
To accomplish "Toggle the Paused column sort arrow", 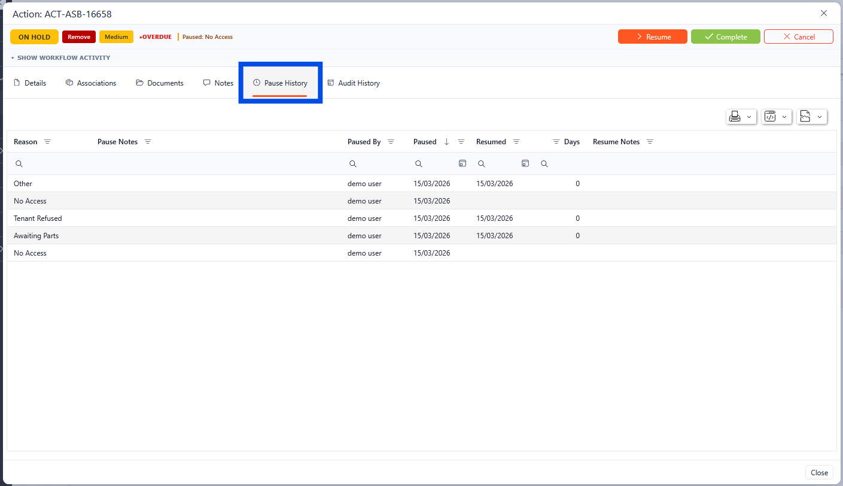I will pyautogui.click(x=446, y=142).
